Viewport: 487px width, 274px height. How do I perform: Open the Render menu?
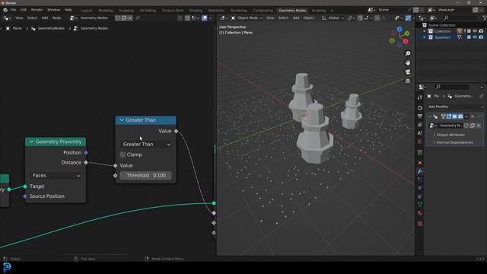(x=37, y=10)
